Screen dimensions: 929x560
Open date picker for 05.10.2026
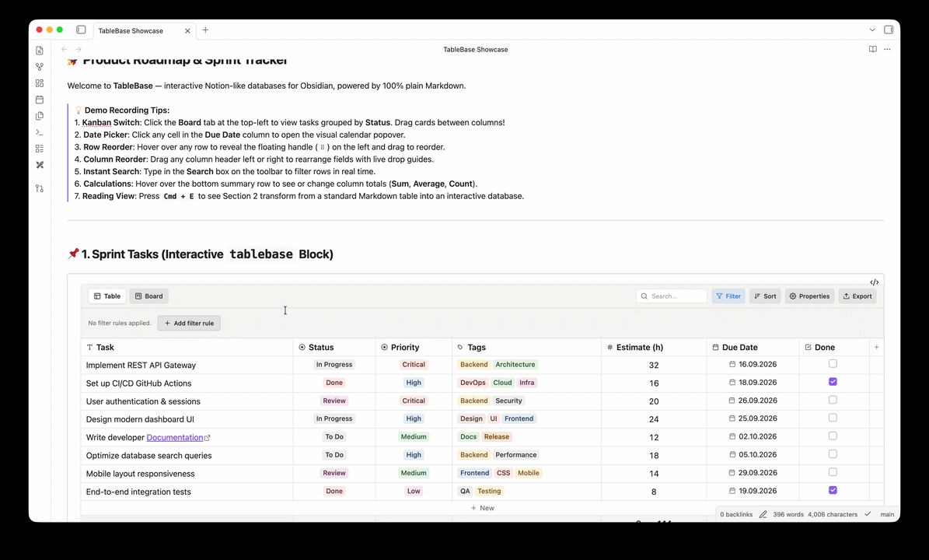pos(753,455)
